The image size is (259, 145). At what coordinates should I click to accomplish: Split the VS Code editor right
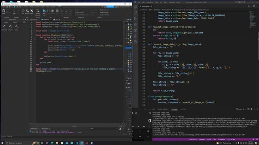click(254, 6)
